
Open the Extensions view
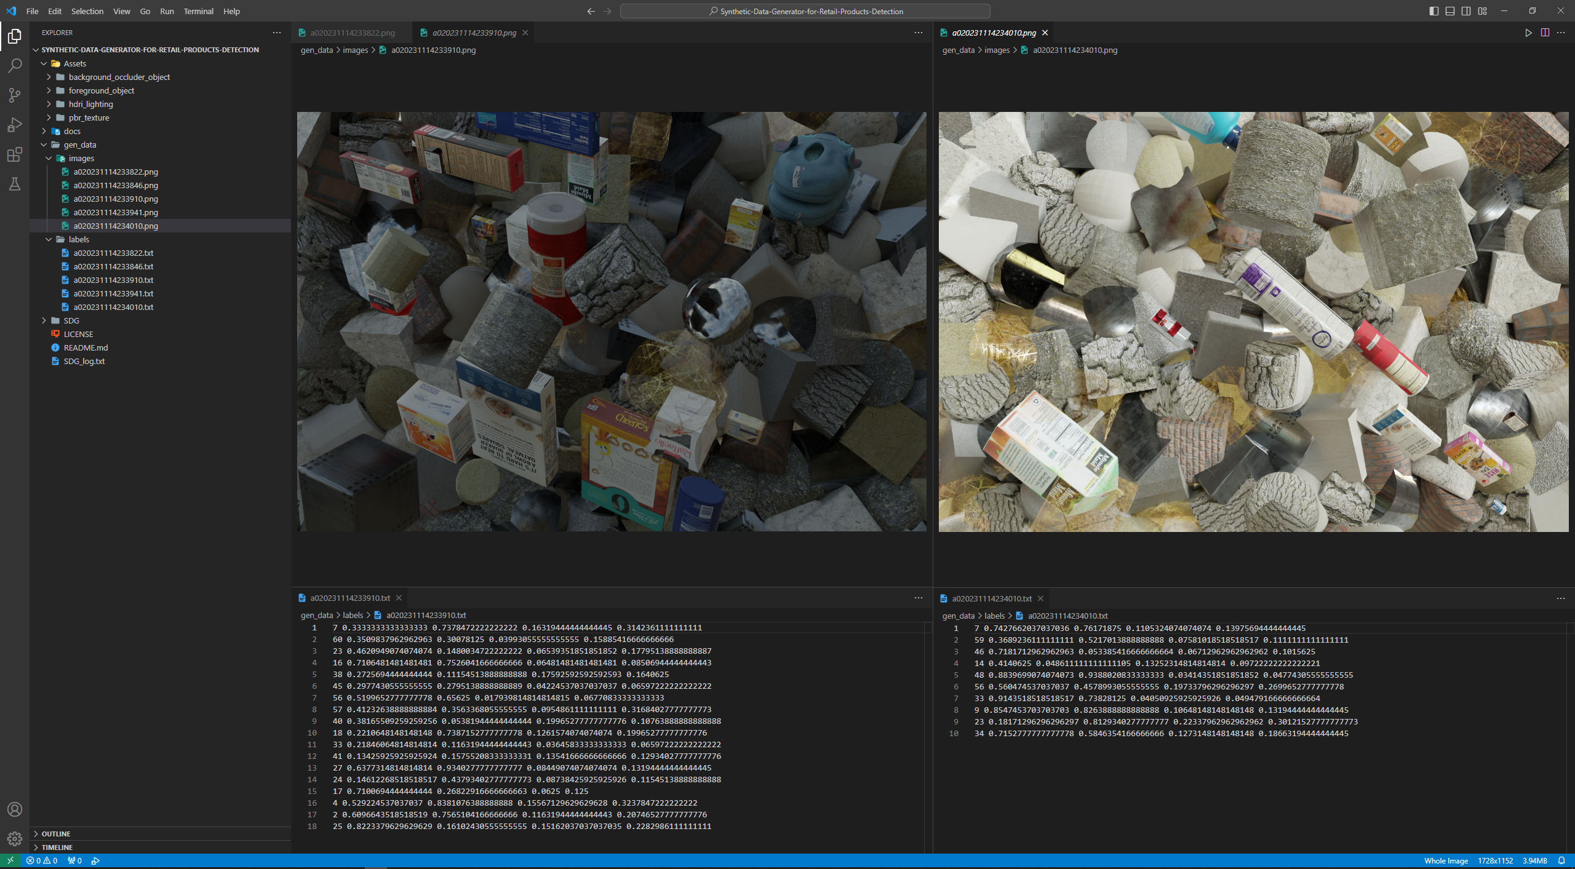click(x=15, y=154)
